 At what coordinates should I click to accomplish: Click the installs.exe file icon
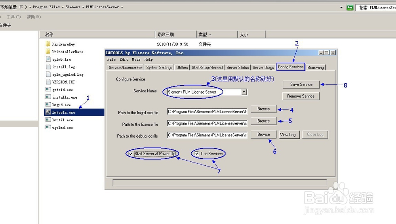click(48, 97)
